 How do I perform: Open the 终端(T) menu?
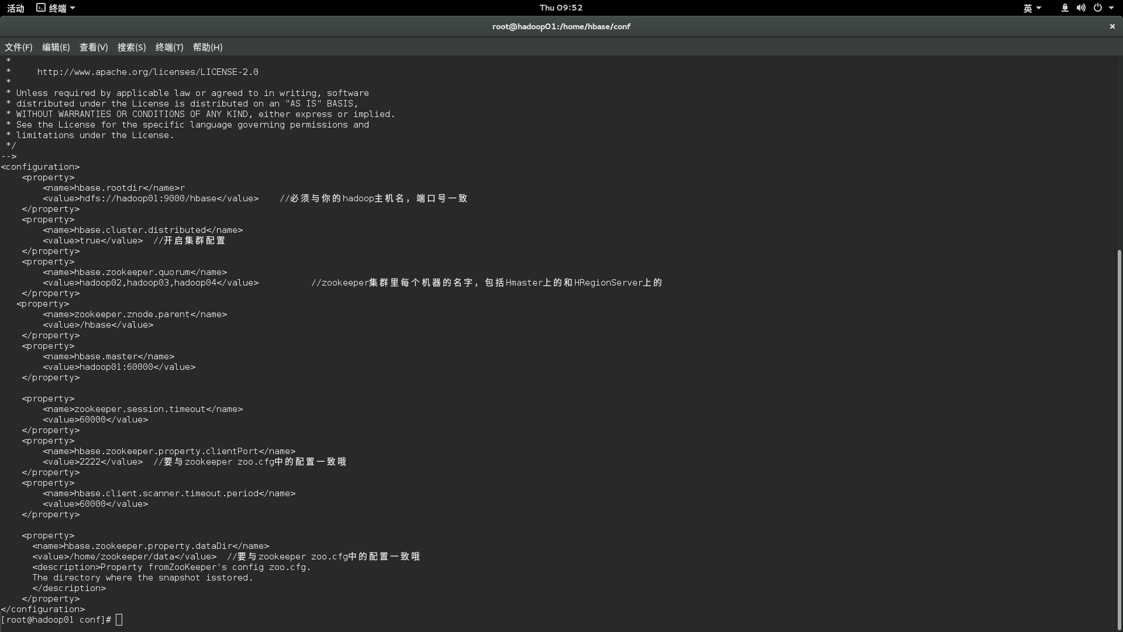170,47
